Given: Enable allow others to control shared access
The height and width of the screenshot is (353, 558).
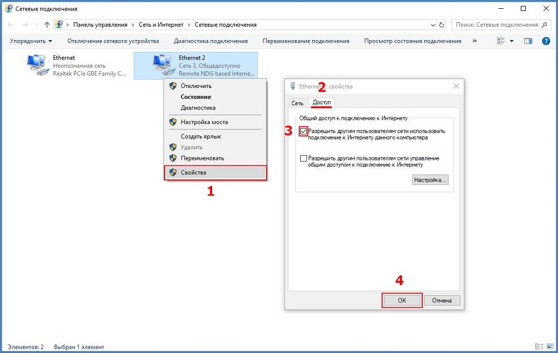Looking at the screenshot, I should point(304,159).
